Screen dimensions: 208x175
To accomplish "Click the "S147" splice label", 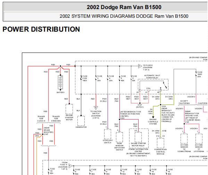I will 46,134.
